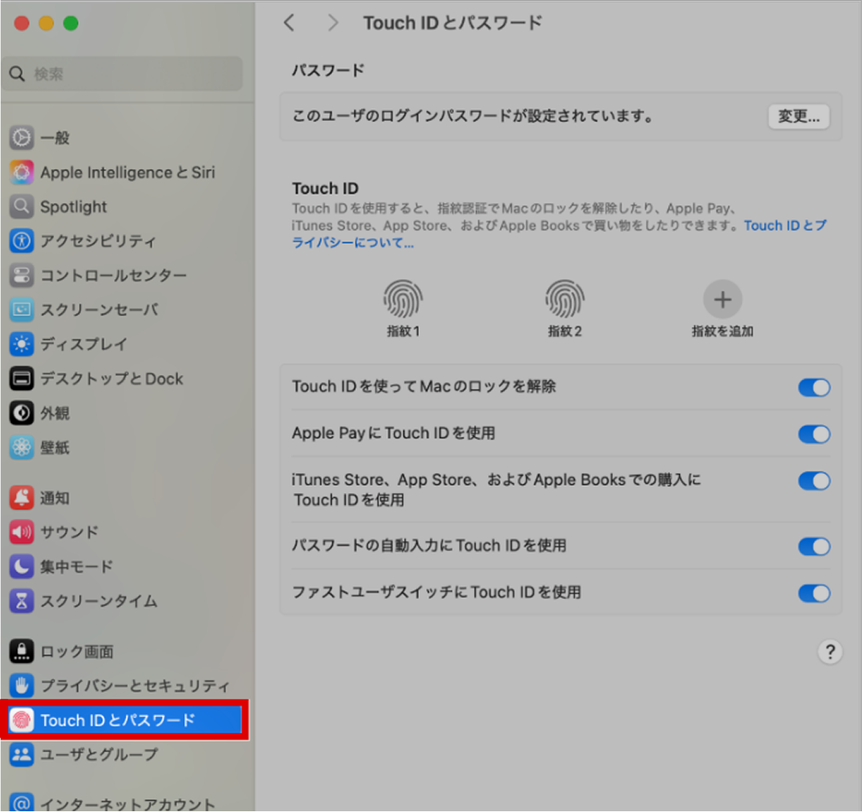
Task: Click the plus icon to add fingerprint
Action: 722,299
